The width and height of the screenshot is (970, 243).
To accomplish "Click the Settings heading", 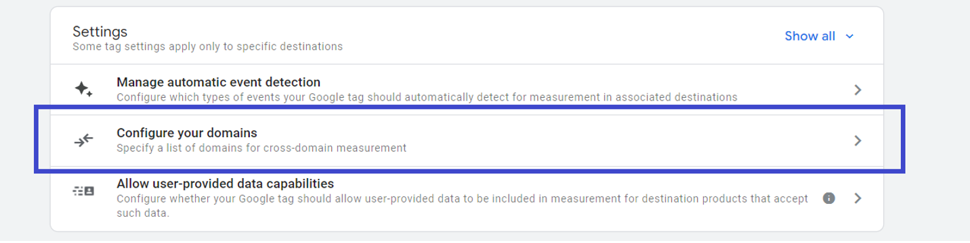I will pos(100,32).
